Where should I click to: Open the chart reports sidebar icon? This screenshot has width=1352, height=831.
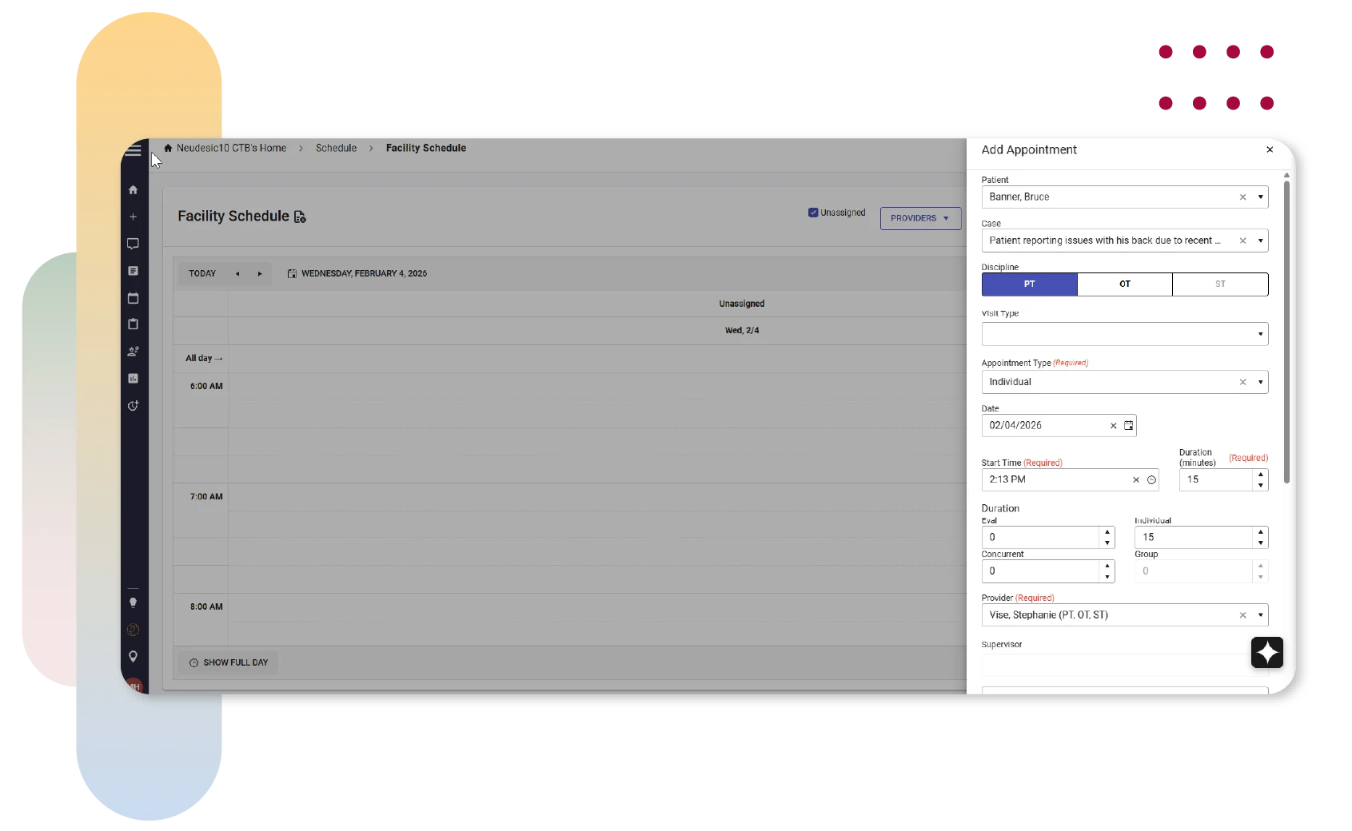tap(134, 379)
